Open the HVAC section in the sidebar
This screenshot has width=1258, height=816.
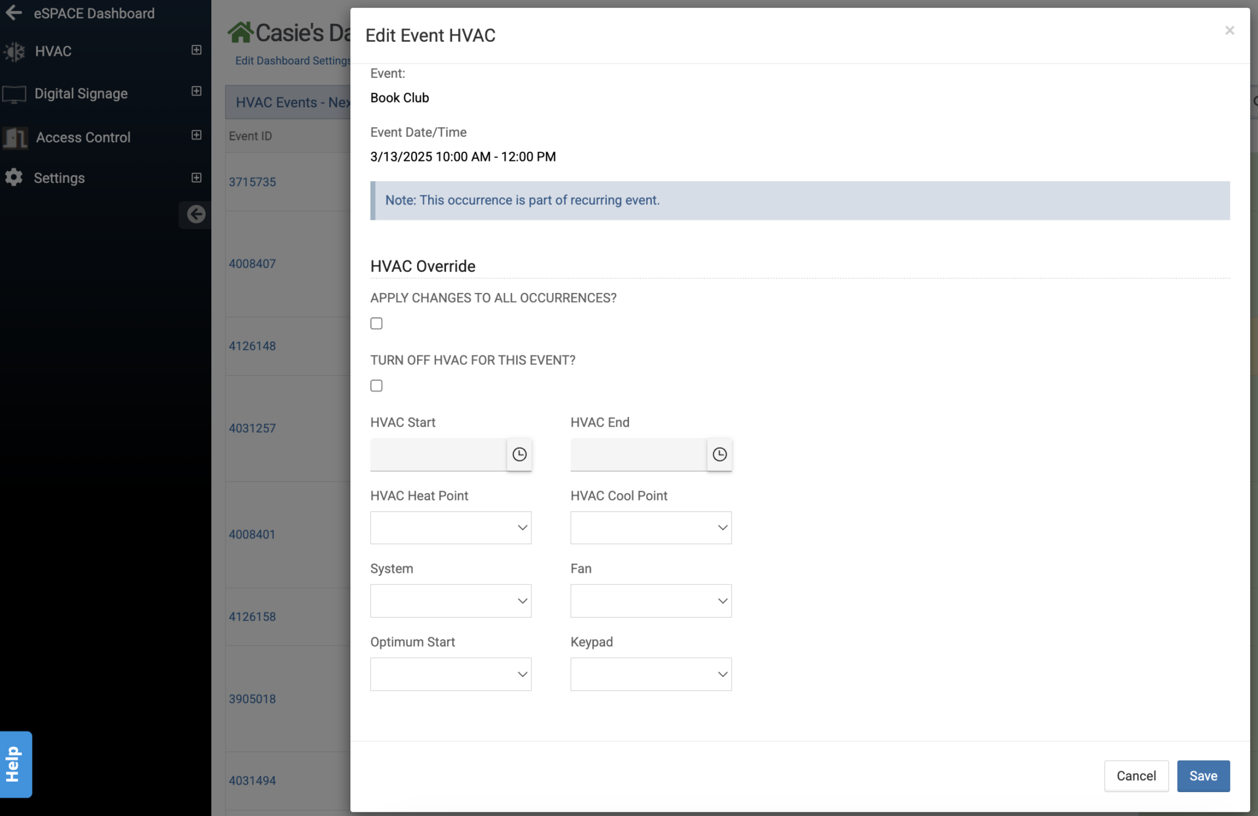pos(54,52)
